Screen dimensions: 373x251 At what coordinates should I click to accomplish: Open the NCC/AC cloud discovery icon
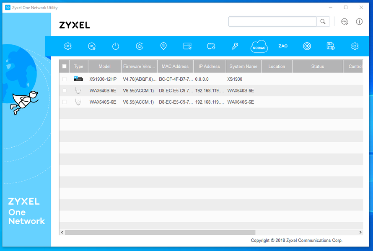[x=259, y=46]
